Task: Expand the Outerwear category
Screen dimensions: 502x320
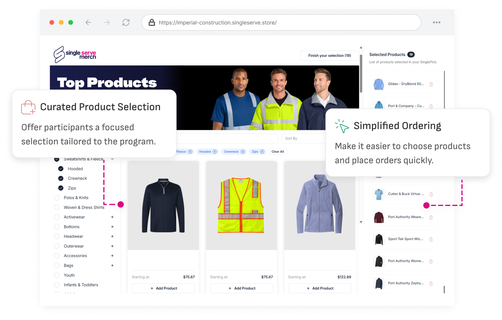Action: point(112,246)
